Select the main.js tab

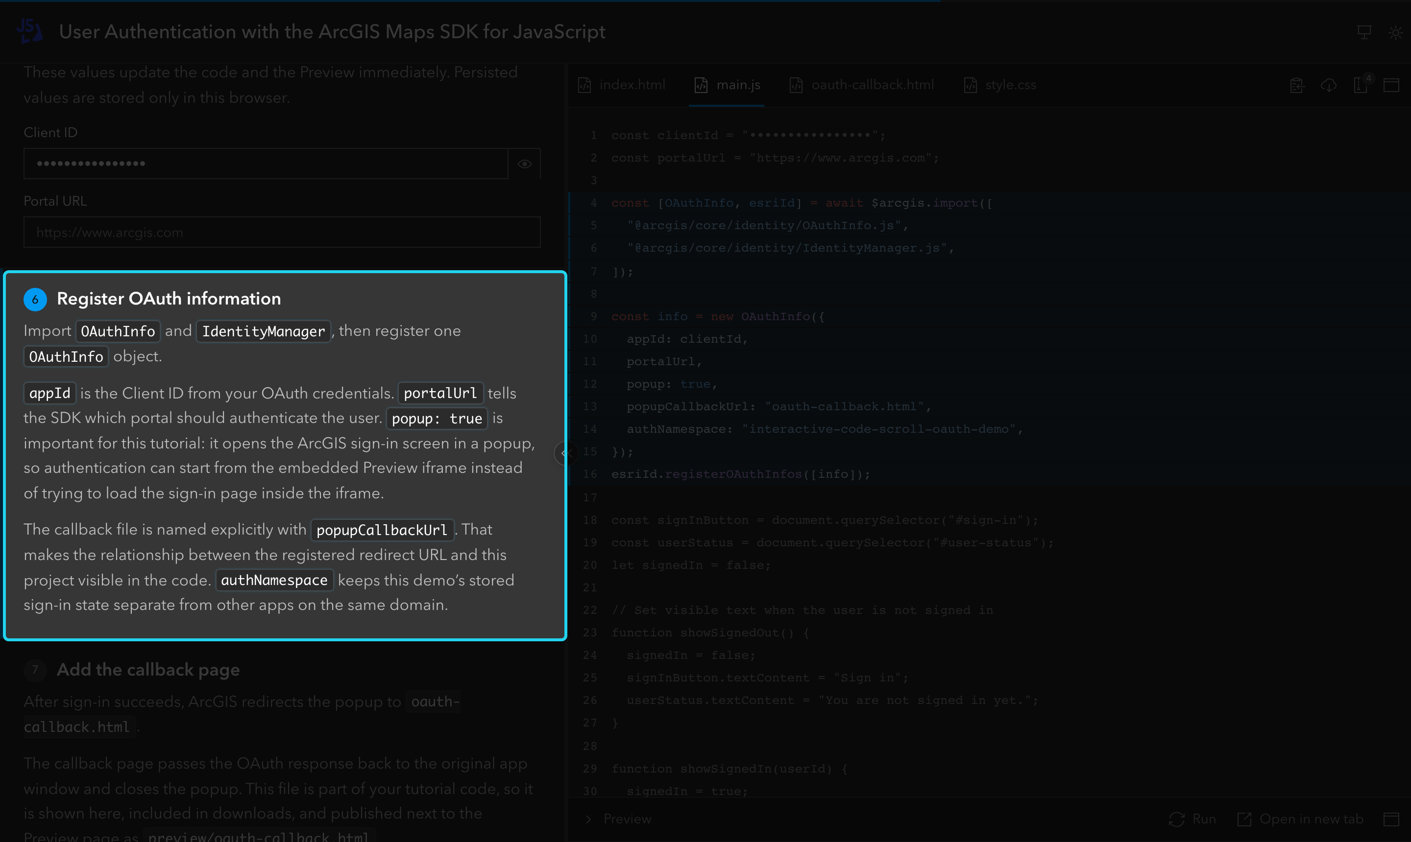tap(728, 85)
